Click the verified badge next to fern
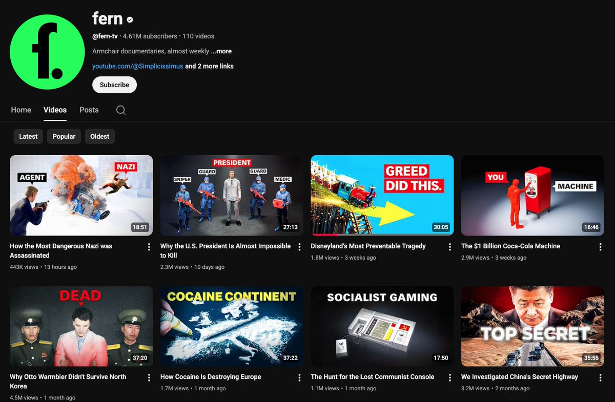This screenshot has height=402, width=615. [130, 19]
